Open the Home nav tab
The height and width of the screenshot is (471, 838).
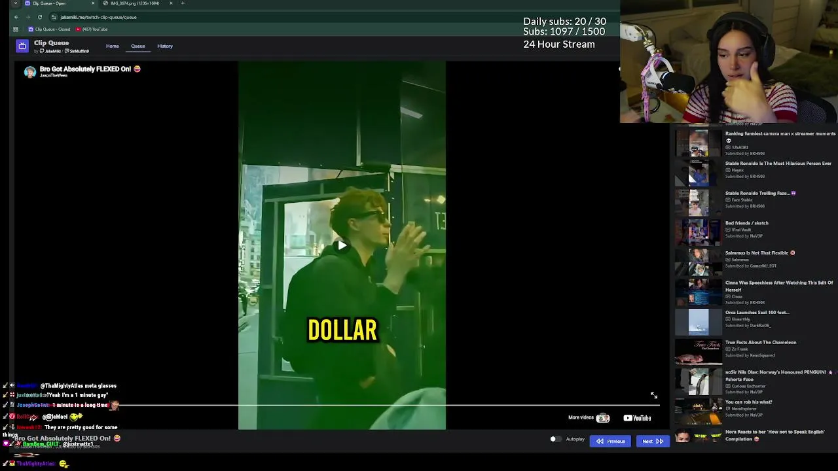pyautogui.click(x=113, y=46)
